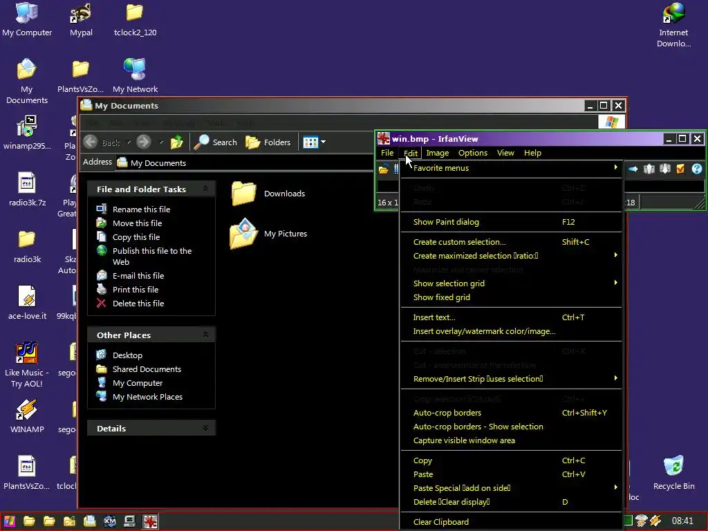The height and width of the screenshot is (531, 708).
Task: Toggle the Folders pane in My Documents toolbar
Action: point(268,142)
